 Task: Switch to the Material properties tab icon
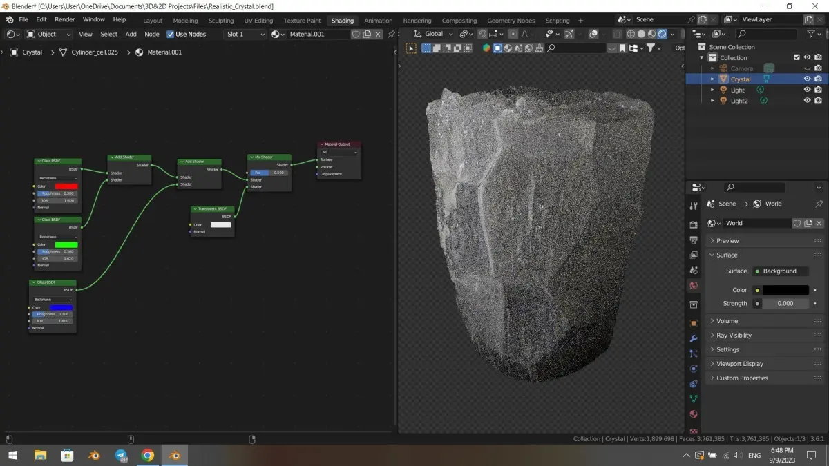694,414
